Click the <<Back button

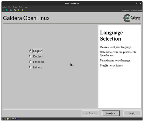point(91,114)
